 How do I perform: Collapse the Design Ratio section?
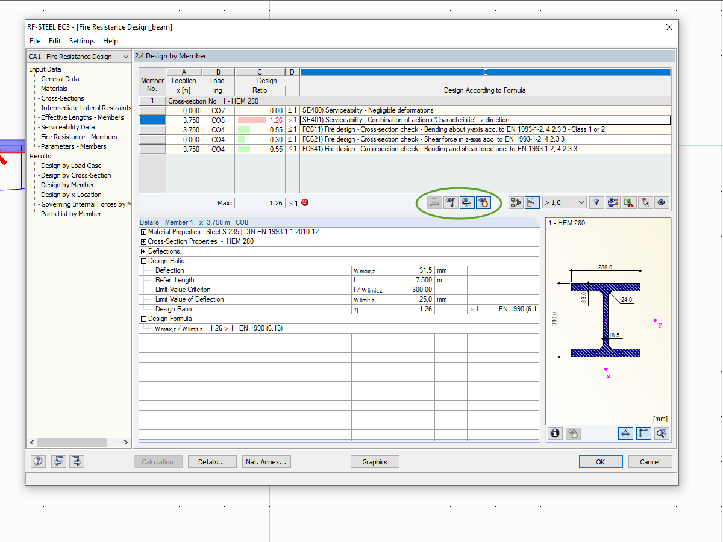[143, 261]
